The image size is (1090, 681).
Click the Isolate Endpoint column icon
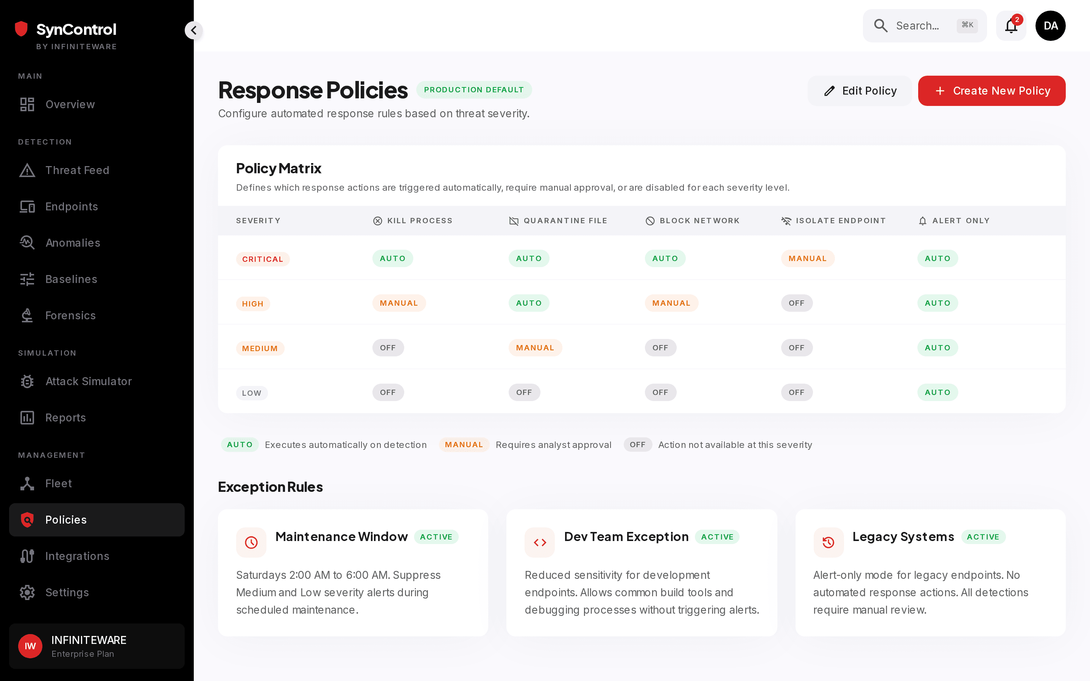[786, 221]
